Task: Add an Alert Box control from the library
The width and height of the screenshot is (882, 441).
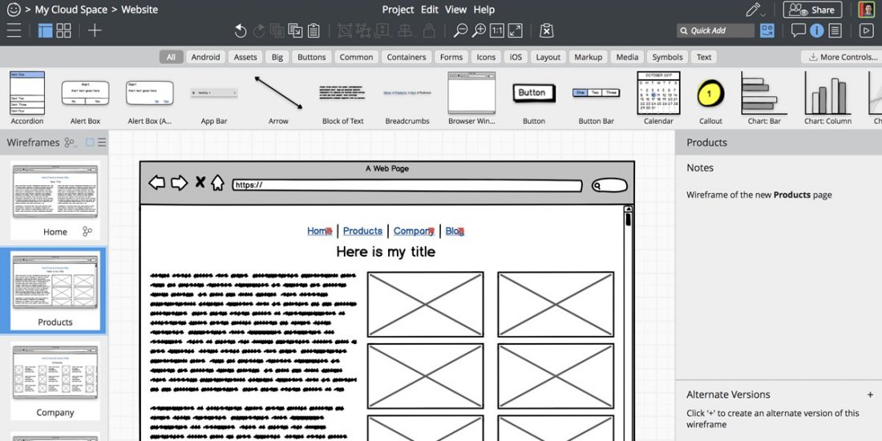Action: coord(86,98)
